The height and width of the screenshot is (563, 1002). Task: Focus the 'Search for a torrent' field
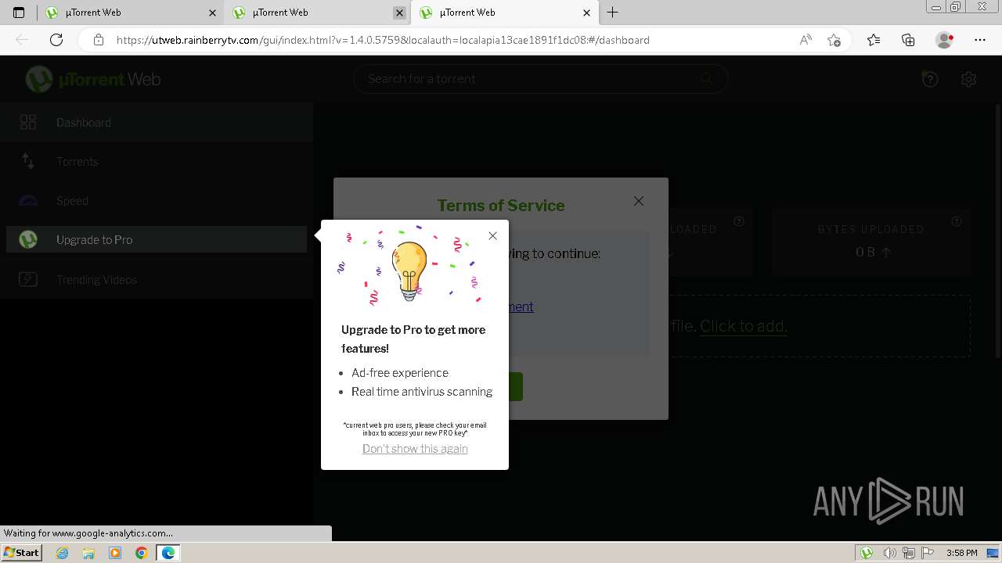pyautogui.click(x=540, y=78)
